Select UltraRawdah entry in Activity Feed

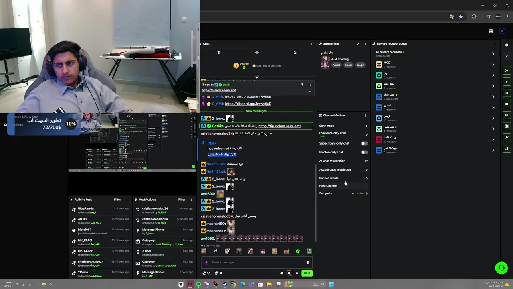pos(100,210)
